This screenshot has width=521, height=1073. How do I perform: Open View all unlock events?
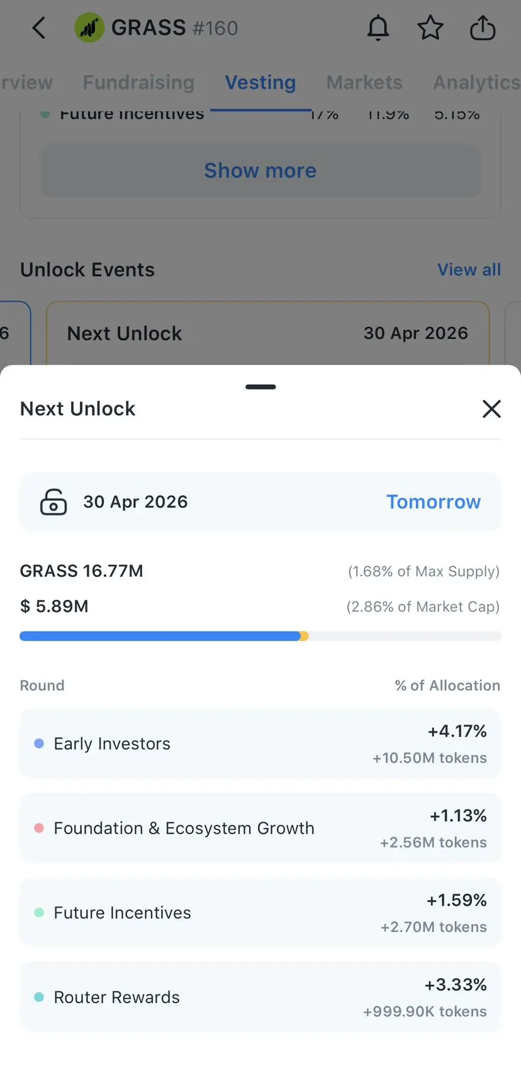tap(469, 270)
